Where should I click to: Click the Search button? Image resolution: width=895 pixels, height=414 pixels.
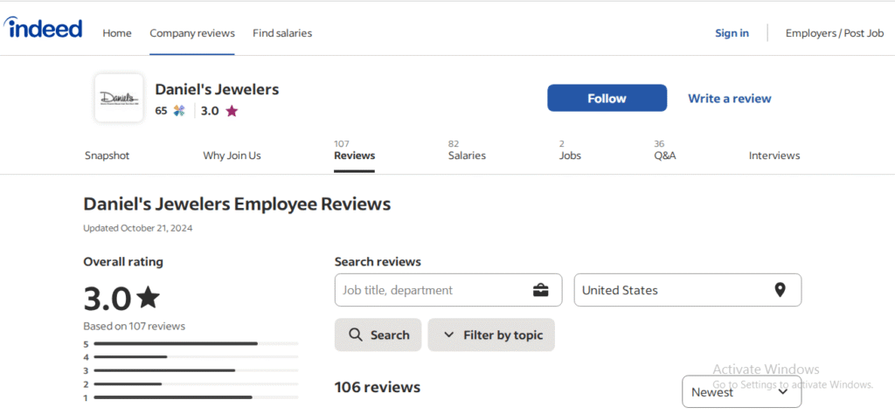tap(378, 335)
